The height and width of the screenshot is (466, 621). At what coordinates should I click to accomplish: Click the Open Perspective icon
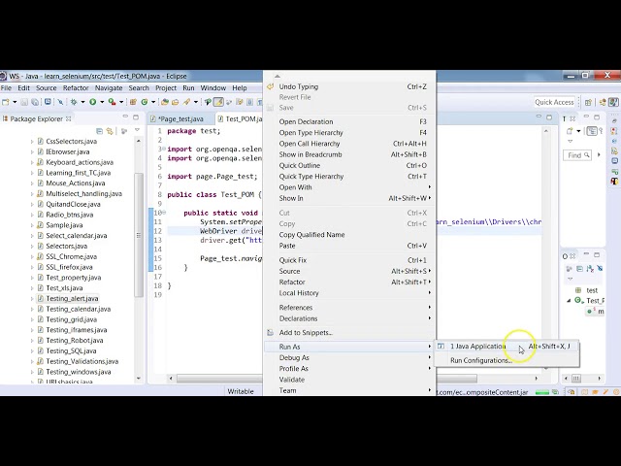tap(589, 102)
